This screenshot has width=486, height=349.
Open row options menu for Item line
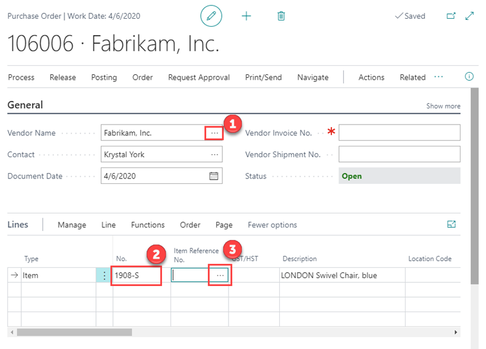105,275
